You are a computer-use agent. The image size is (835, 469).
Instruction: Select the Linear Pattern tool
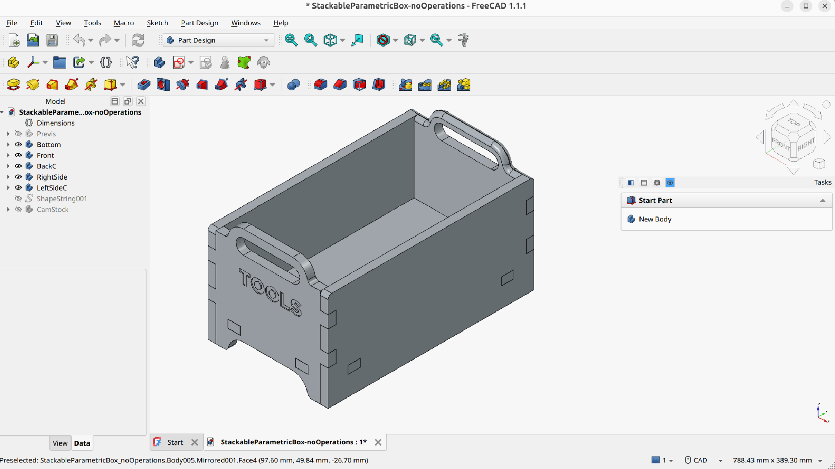pyautogui.click(x=425, y=85)
